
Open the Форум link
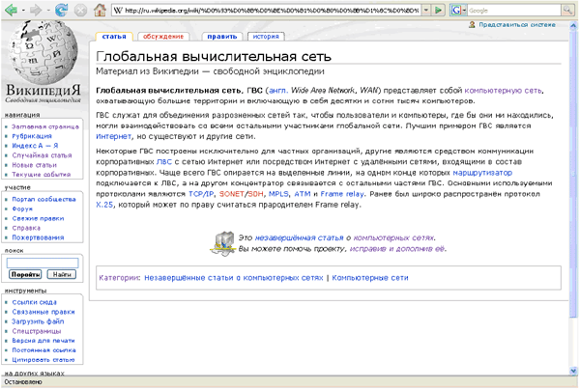[x=22, y=209]
